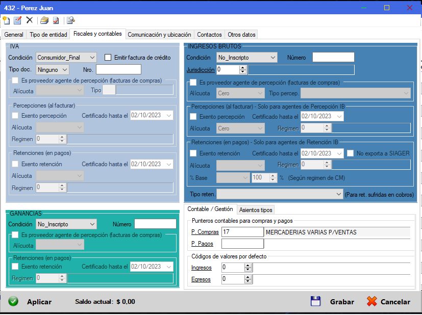The image size is (422, 315).
Task: Expand Ingresos Brutos Condición No_Inscripto dropdown
Action: pos(246,58)
